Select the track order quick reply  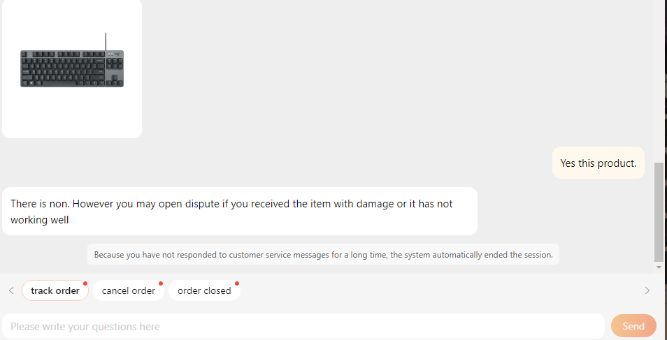[55, 290]
